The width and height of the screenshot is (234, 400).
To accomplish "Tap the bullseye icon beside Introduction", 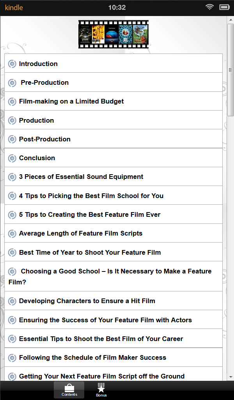I will [12, 63].
